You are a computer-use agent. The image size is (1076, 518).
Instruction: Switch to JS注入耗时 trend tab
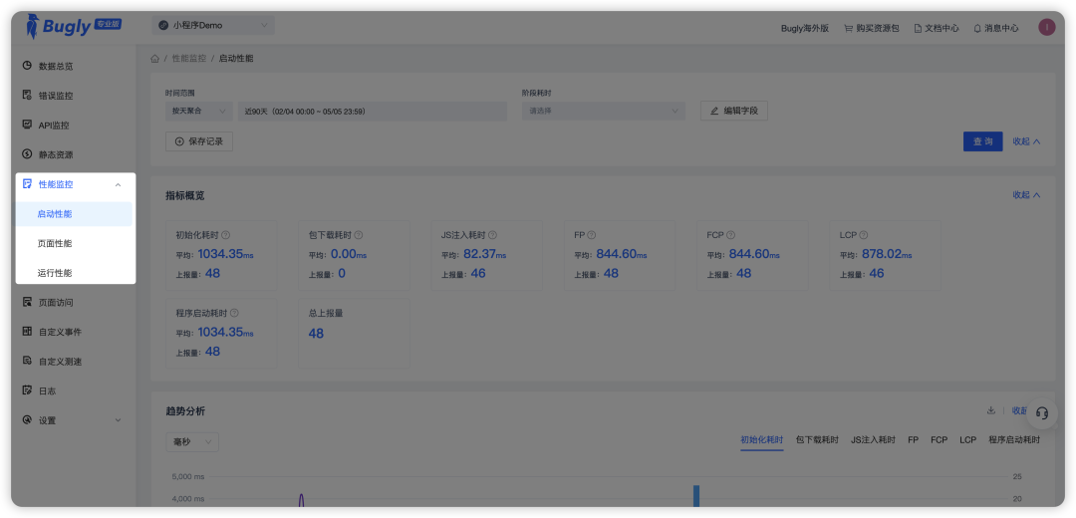coord(873,439)
